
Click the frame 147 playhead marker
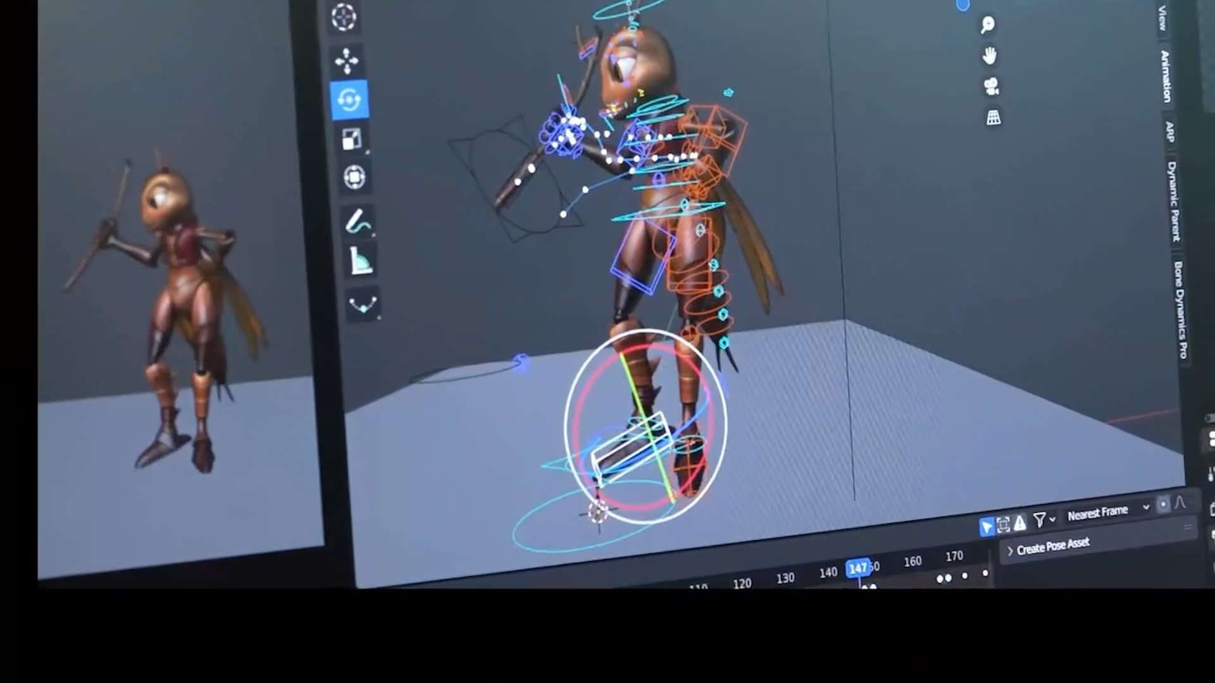[857, 568]
